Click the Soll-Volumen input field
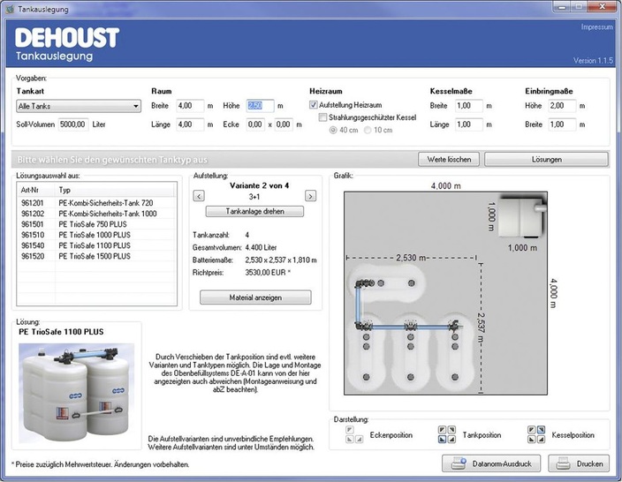This screenshot has height=482, width=622. [73, 124]
